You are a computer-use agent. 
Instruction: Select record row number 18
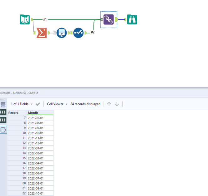tap(17, 173)
